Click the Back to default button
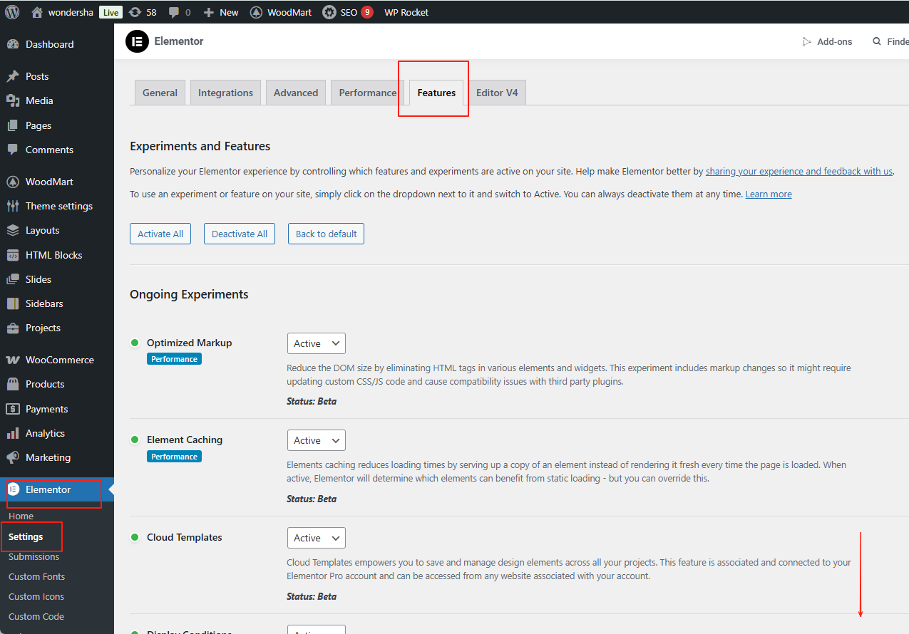Viewport: 909px width, 634px height. (326, 234)
